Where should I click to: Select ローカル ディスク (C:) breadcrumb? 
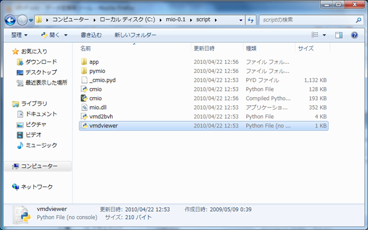[x=128, y=20]
